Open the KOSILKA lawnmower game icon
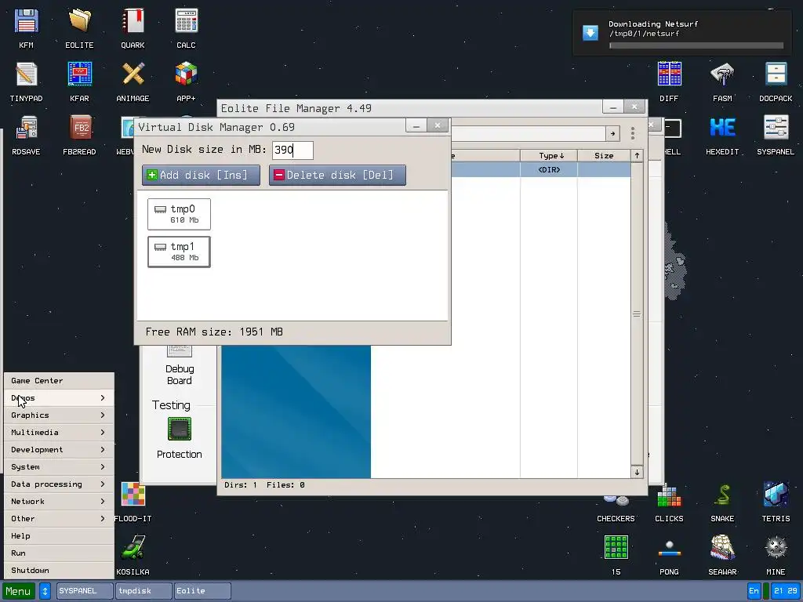The image size is (803, 602). (x=133, y=548)
